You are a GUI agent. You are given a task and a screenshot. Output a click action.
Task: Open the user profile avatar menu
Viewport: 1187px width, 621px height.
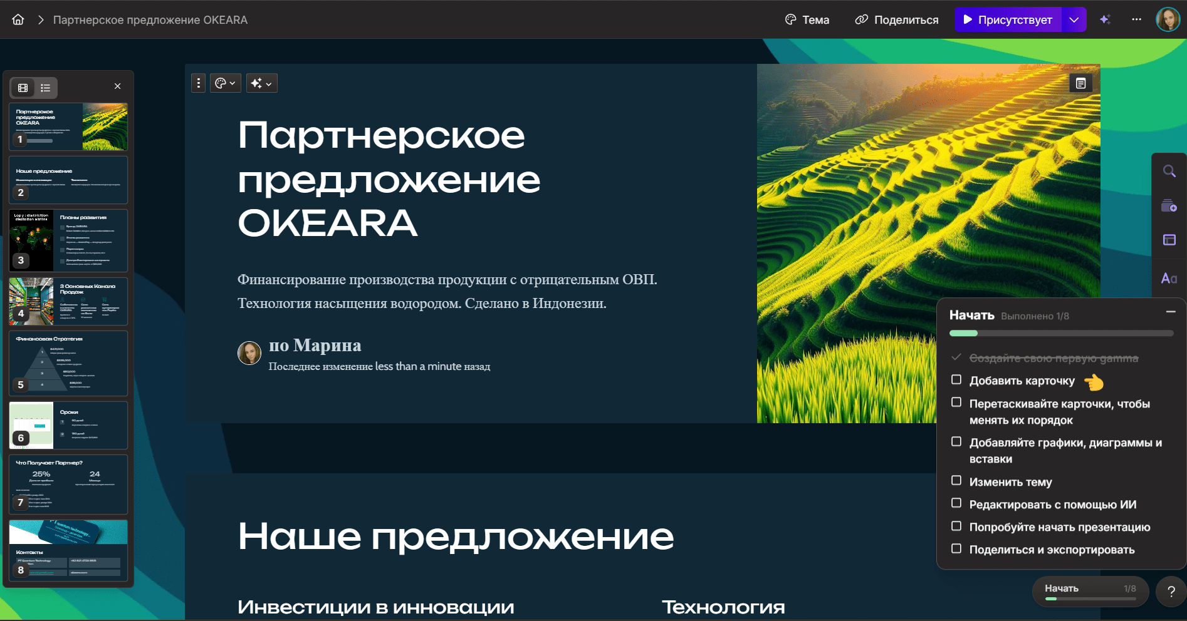point(1168,19)
